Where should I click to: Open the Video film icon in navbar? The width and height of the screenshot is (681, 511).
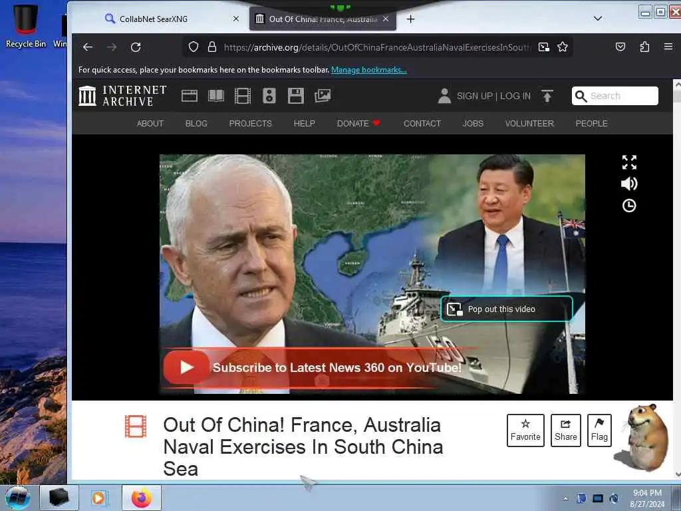coord(242,96)
